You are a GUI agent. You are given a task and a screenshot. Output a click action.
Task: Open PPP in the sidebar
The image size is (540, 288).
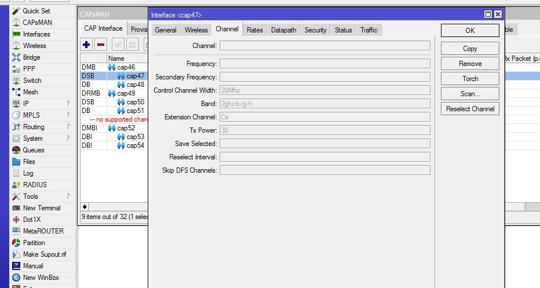(x=29, y=69)
